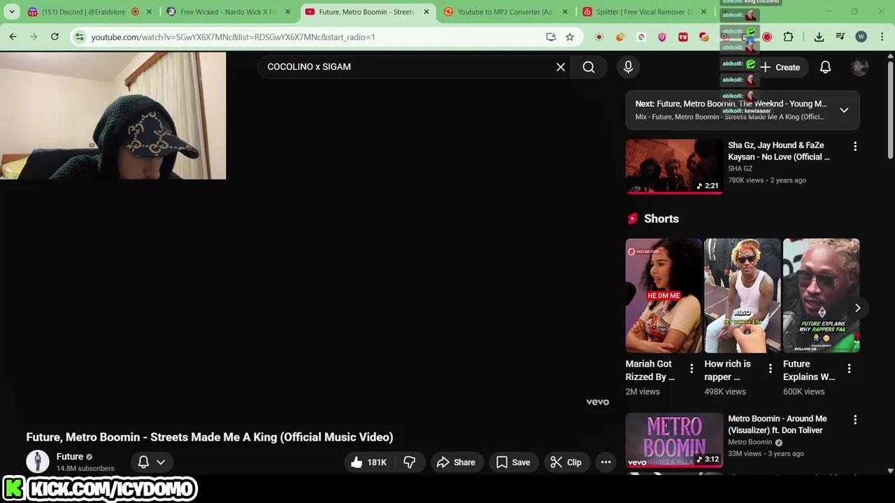Switch to Free Wicked Nardo Wick tab
Image resolution: width=895 pixels, height=503 pixels.
(x=228, y=12)
